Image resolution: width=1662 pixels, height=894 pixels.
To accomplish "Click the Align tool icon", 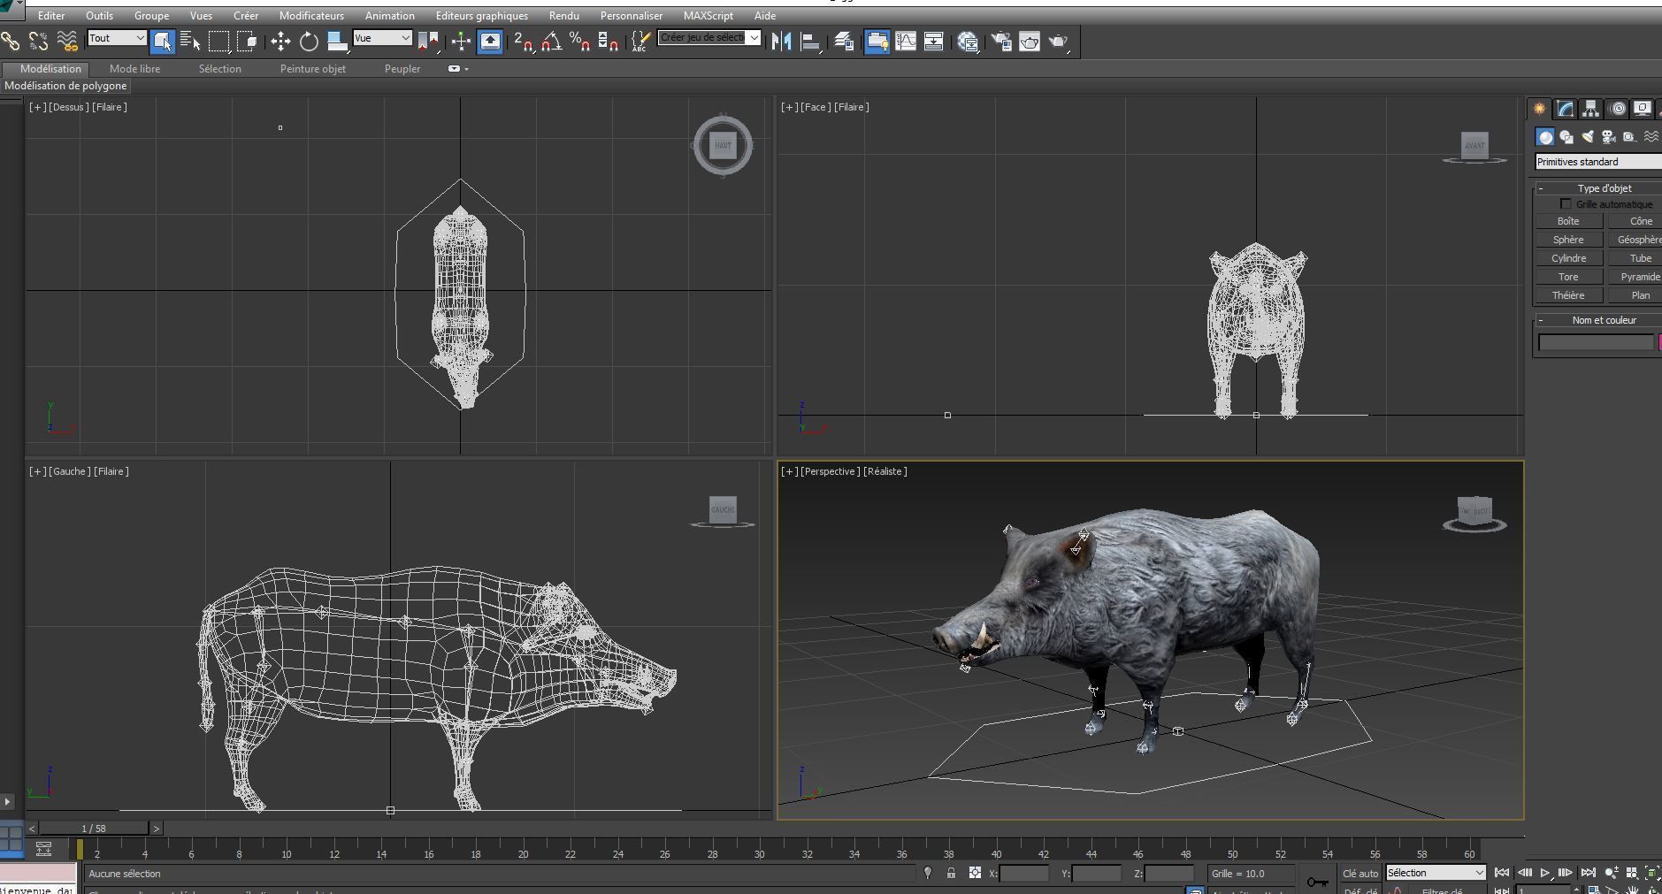I will coord(810,41).
